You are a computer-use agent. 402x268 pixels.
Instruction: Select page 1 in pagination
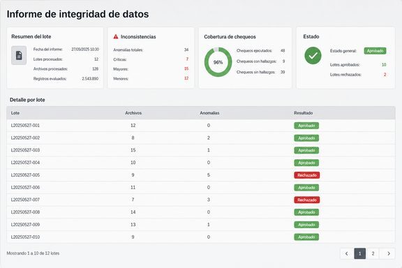359,253
